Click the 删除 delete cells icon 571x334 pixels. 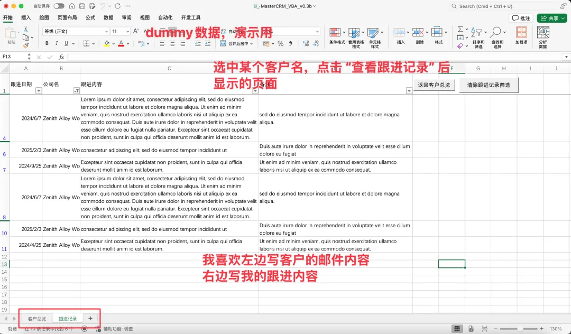[417, 32]
